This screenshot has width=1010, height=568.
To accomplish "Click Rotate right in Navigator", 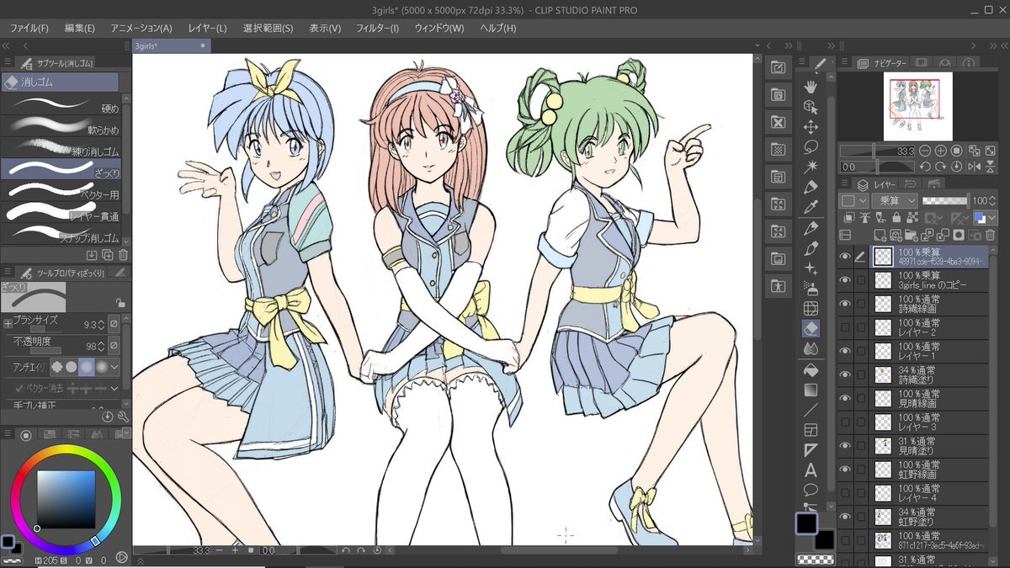I will (939, 167).
